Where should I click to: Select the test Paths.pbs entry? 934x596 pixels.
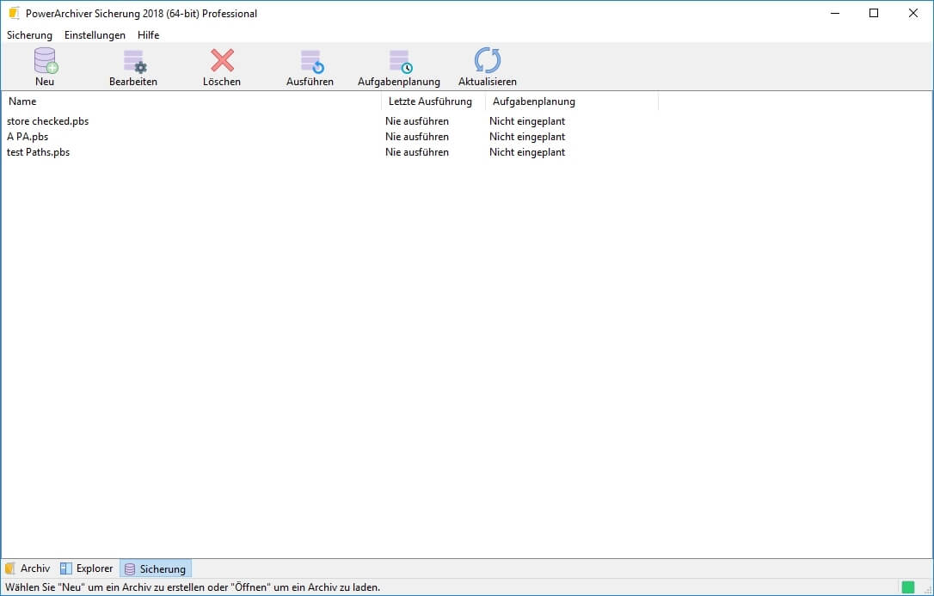pyautogui.click(x=38, y=152)
